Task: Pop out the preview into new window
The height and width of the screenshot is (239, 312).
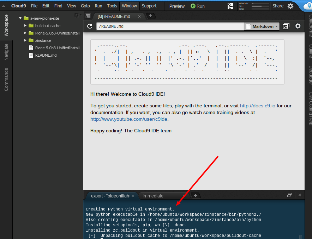Action: pyautogui.click(x=286, y=26)
